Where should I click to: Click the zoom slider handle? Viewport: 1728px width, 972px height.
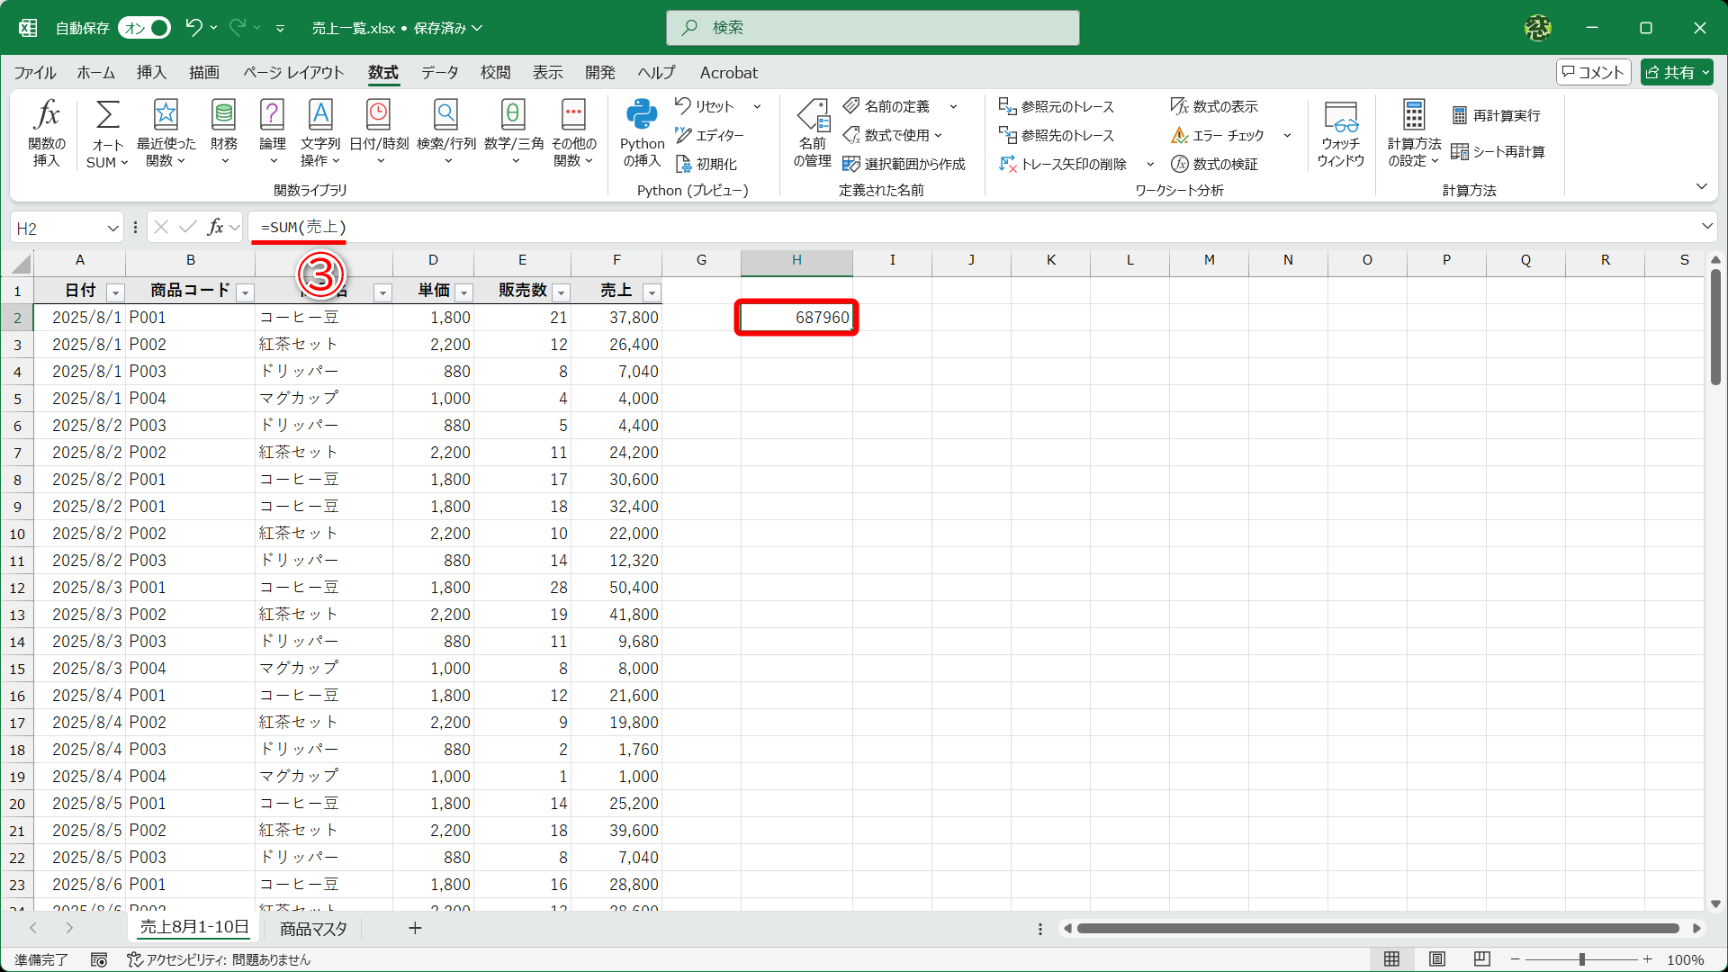click(1581, 959)
